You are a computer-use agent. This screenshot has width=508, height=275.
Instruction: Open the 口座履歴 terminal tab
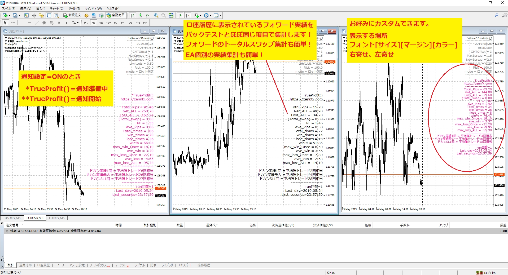point(43,265)
